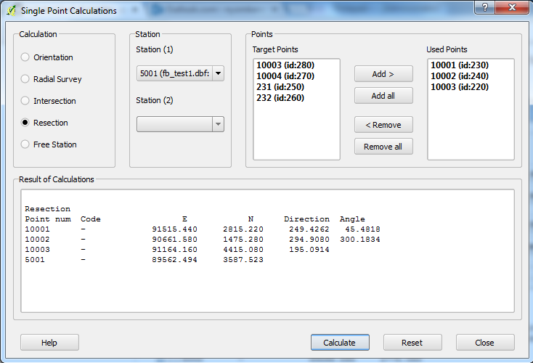533x363 pixels.
Task: Select used point 10002 (id:240)
Action: tap(459, 76)
